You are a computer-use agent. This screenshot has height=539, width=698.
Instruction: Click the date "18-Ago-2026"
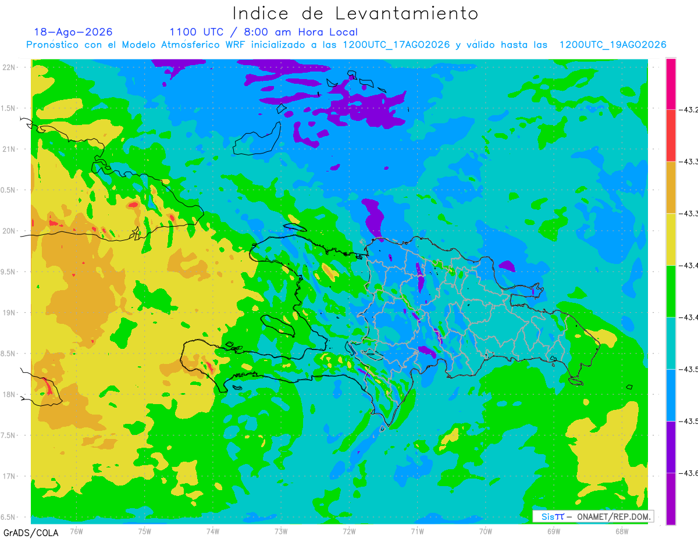click(73, 32)
